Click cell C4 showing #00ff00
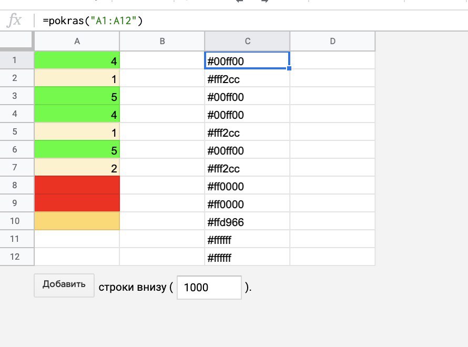468x347 pixels. (247, 114)
